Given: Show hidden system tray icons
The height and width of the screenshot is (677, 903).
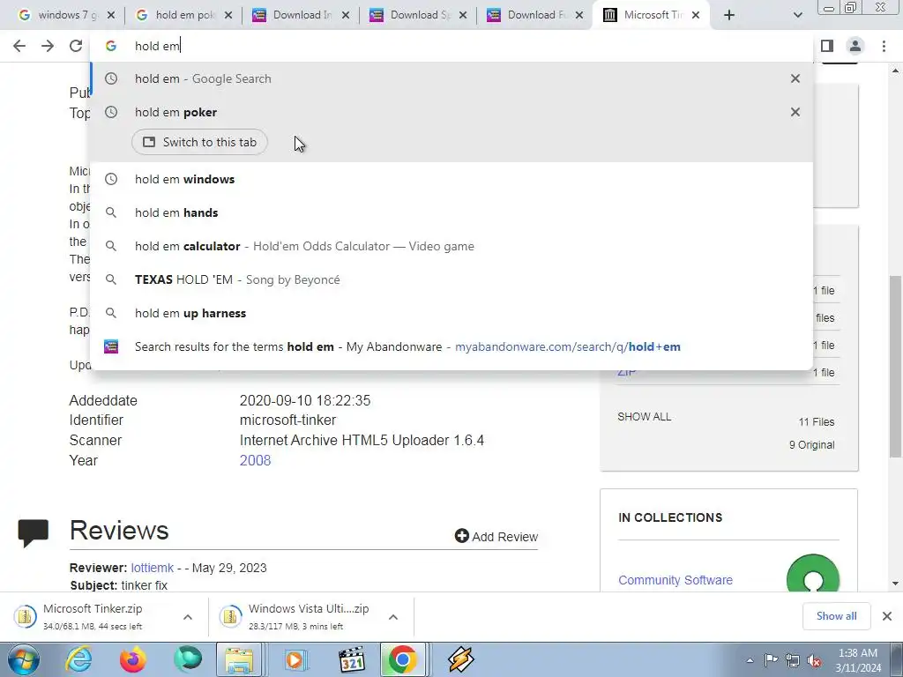Looking at the screenshot, I should click(750, 660).
